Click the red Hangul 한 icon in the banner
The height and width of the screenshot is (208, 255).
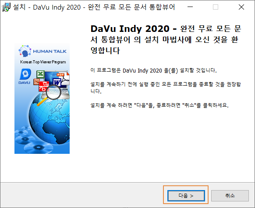click(44, 87)
